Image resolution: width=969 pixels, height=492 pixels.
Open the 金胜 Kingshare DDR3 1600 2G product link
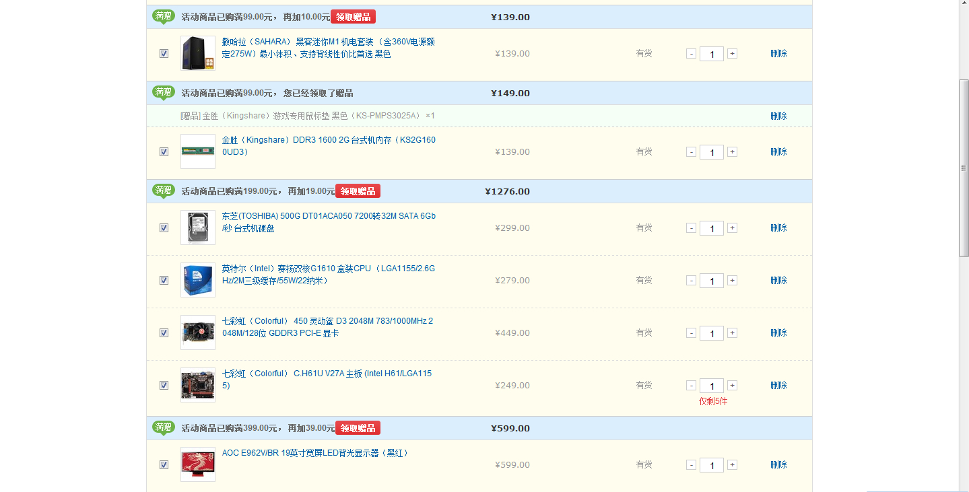329,146
